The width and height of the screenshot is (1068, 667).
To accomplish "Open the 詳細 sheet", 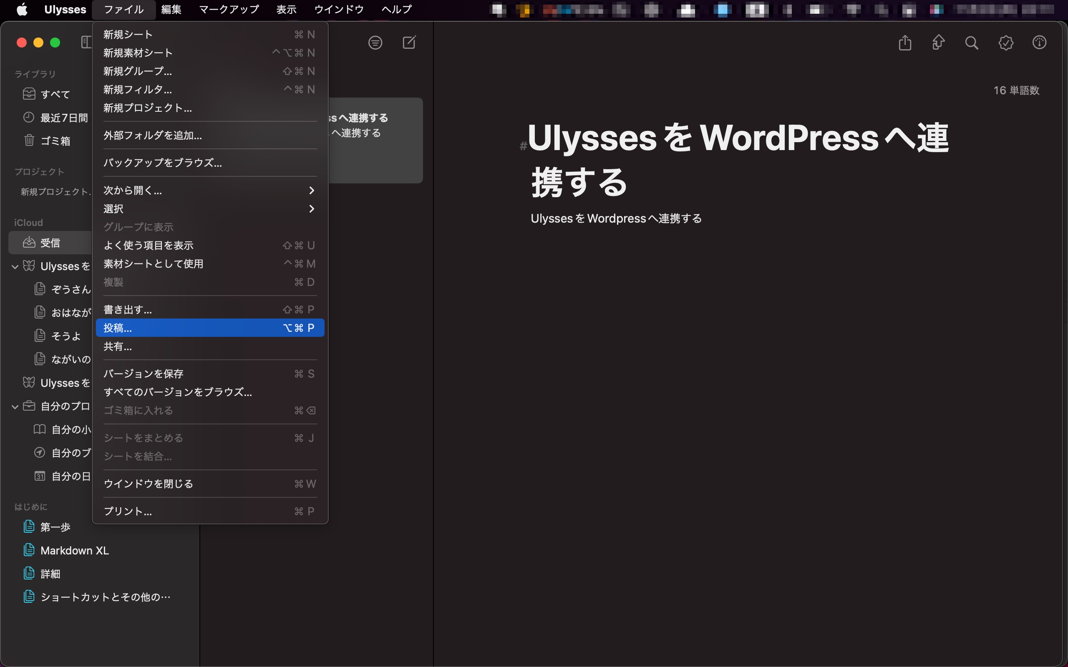I will coord(41,574).
